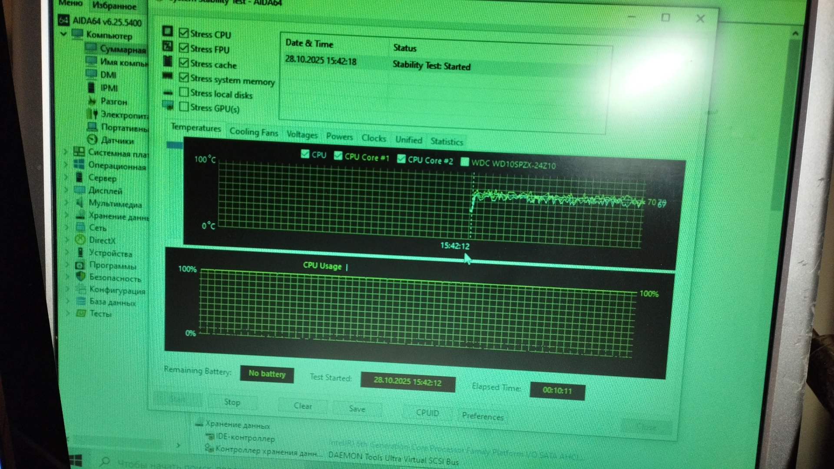Click the DMI icon in sidebar
The width and height of the screenshot is (834, 469).
(91, 74)
